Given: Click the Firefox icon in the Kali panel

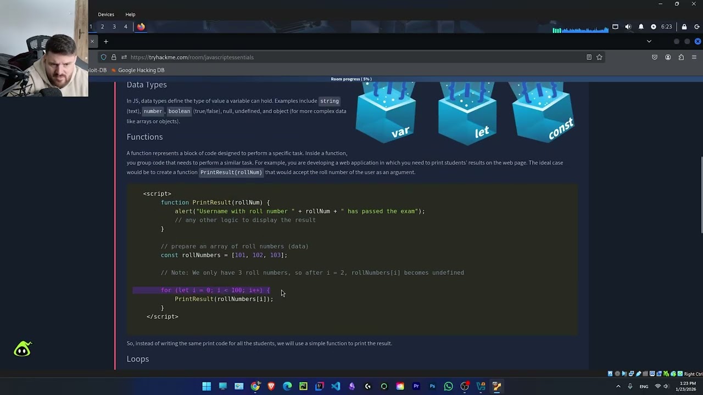Looking at the screenshot, I should [141, 26].
